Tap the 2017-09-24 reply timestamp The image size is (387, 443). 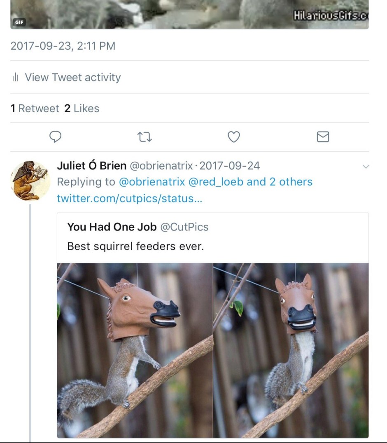tap(230, 166)
